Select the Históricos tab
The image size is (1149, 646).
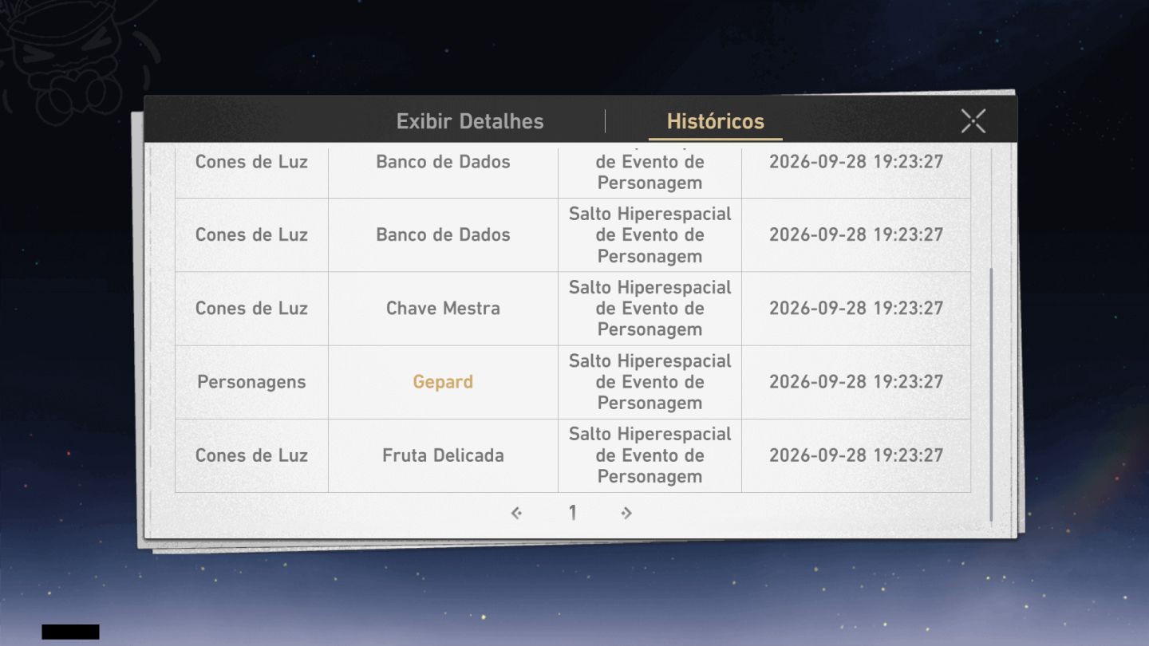[716, 121]
